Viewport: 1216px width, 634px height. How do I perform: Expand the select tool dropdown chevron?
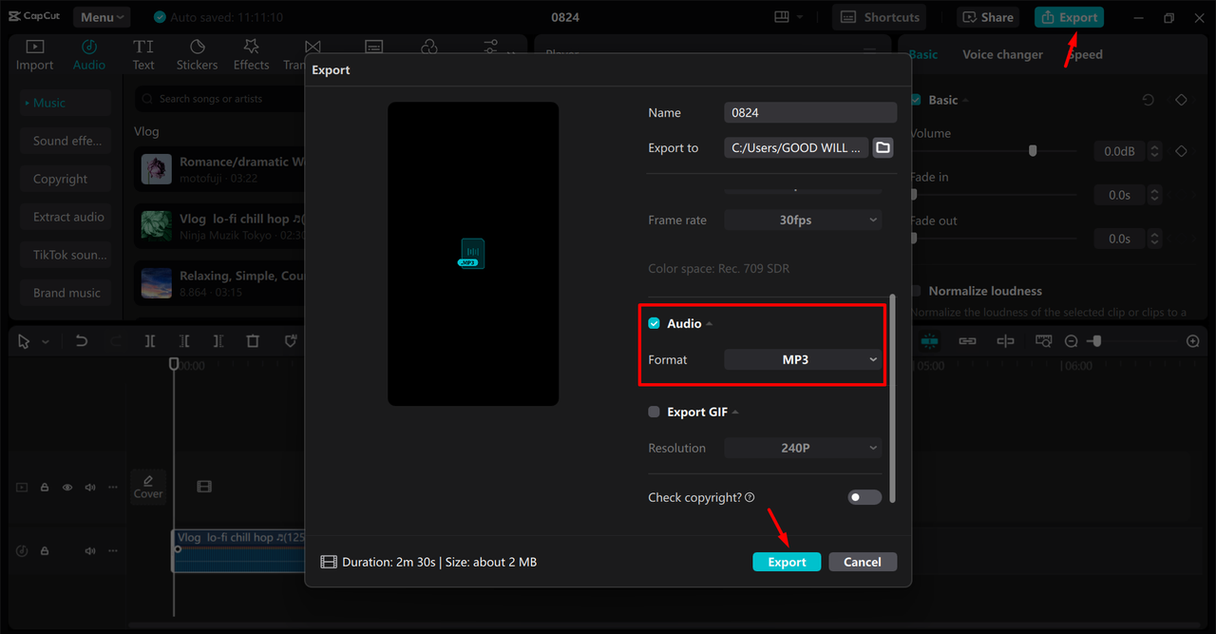[x=46, y=342]
